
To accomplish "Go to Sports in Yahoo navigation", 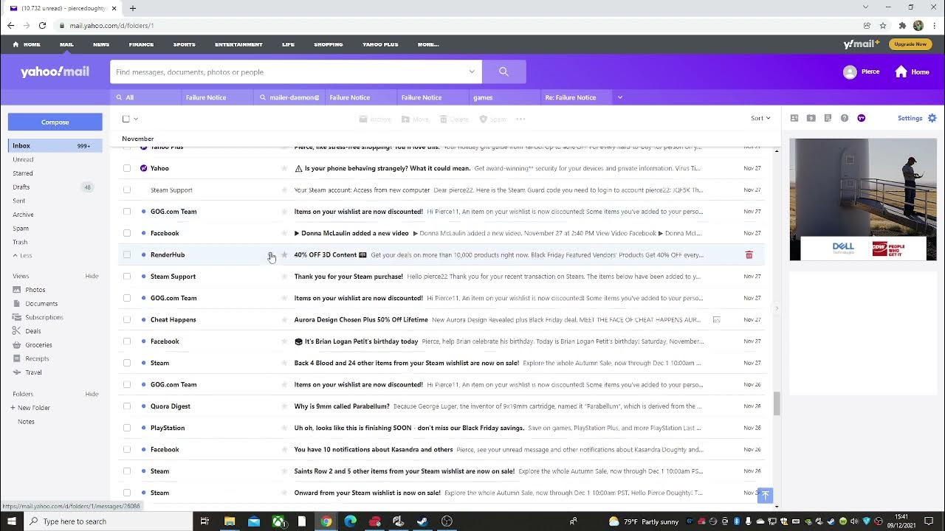I will 185,44.
